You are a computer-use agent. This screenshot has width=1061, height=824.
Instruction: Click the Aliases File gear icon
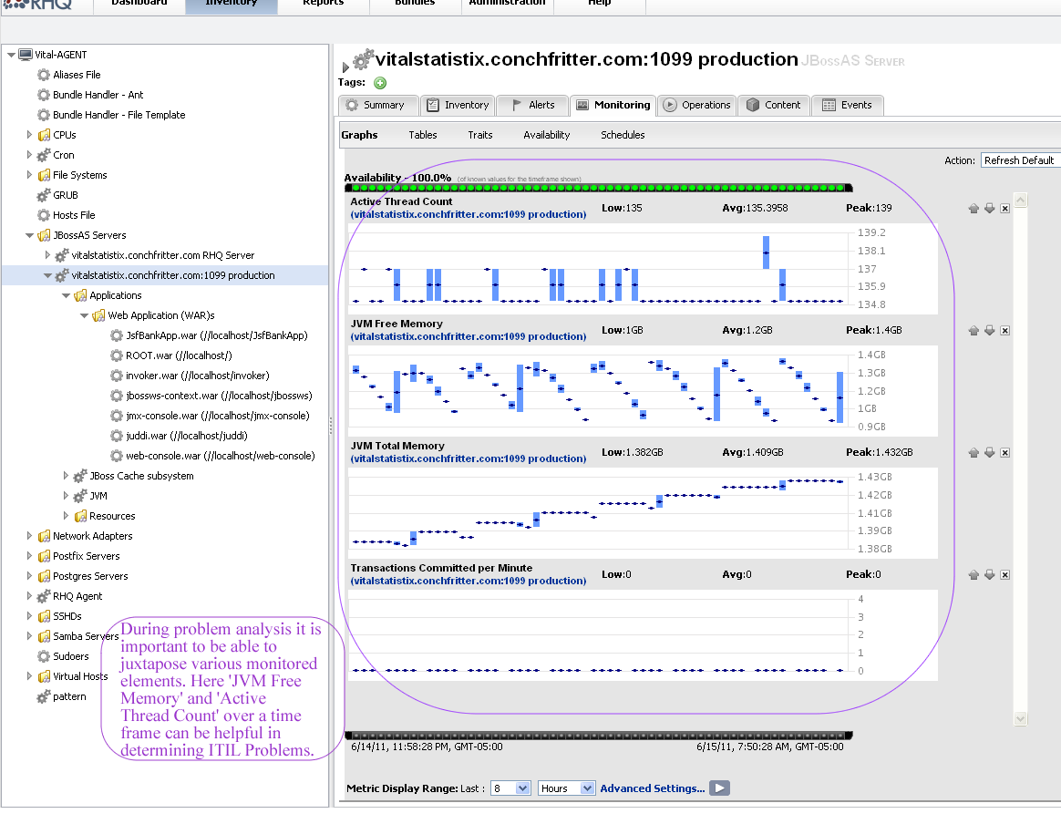coord(44,75)
